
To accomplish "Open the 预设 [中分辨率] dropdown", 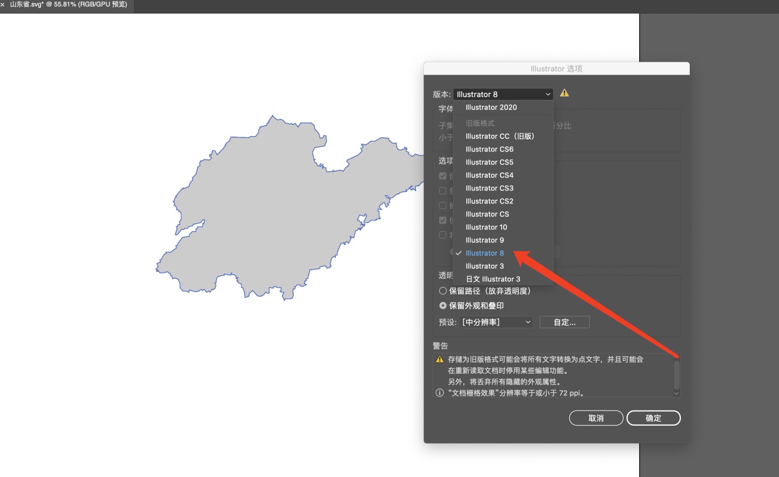I will pyautogui.click(x=497, y=322).
